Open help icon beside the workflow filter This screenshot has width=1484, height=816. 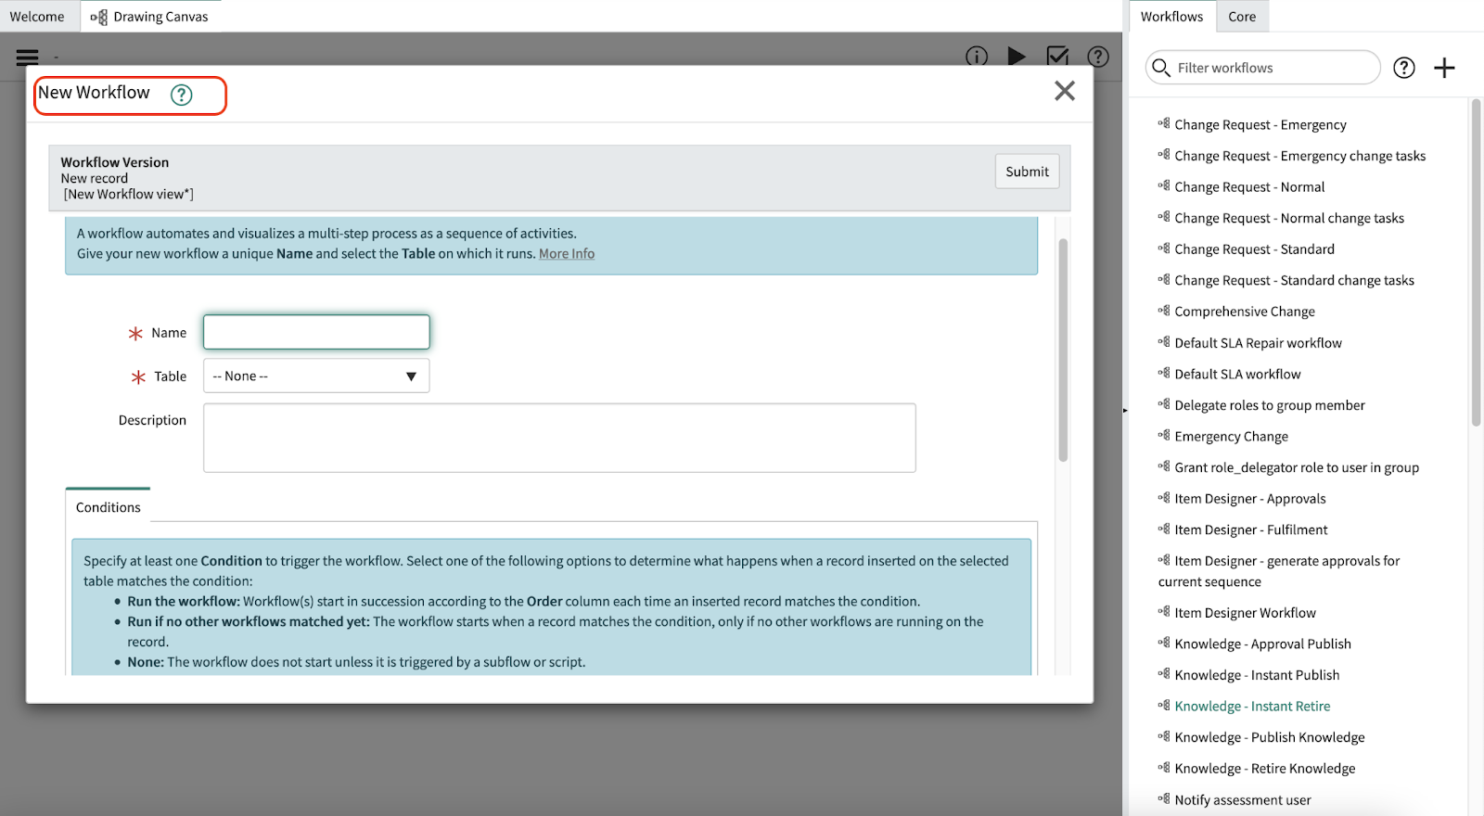tap(1404, 68)
